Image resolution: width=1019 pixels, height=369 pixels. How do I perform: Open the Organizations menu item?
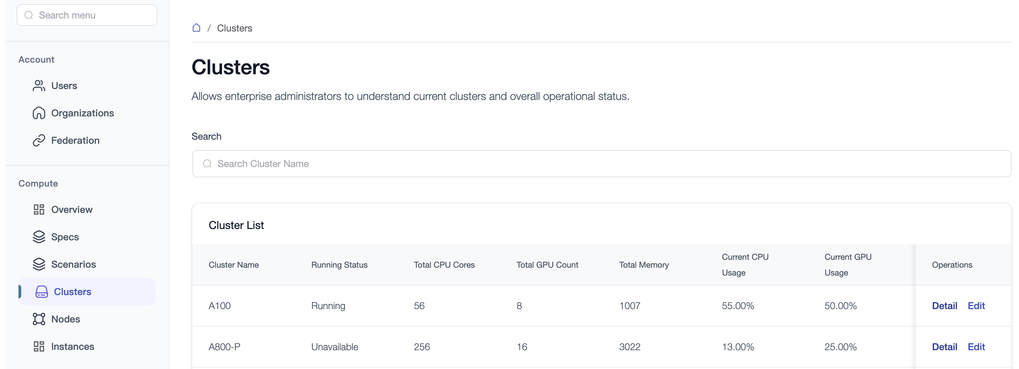tap(87, 113)
